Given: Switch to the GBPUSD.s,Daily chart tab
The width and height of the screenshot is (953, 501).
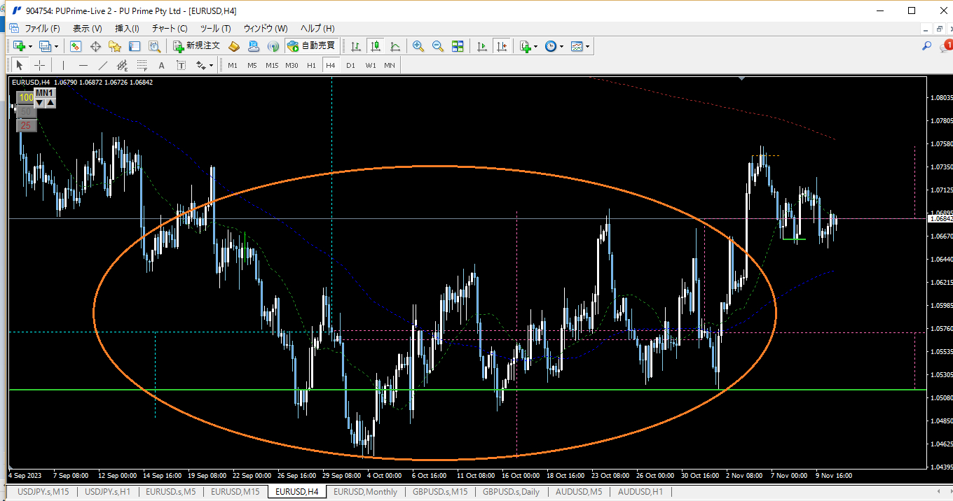Looking at the screenshot, I should tap(511, 492).
